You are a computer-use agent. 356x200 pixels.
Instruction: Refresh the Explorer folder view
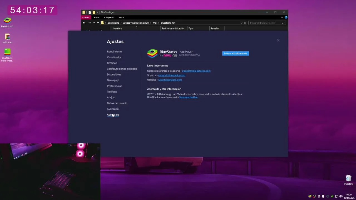coord(245,23)
